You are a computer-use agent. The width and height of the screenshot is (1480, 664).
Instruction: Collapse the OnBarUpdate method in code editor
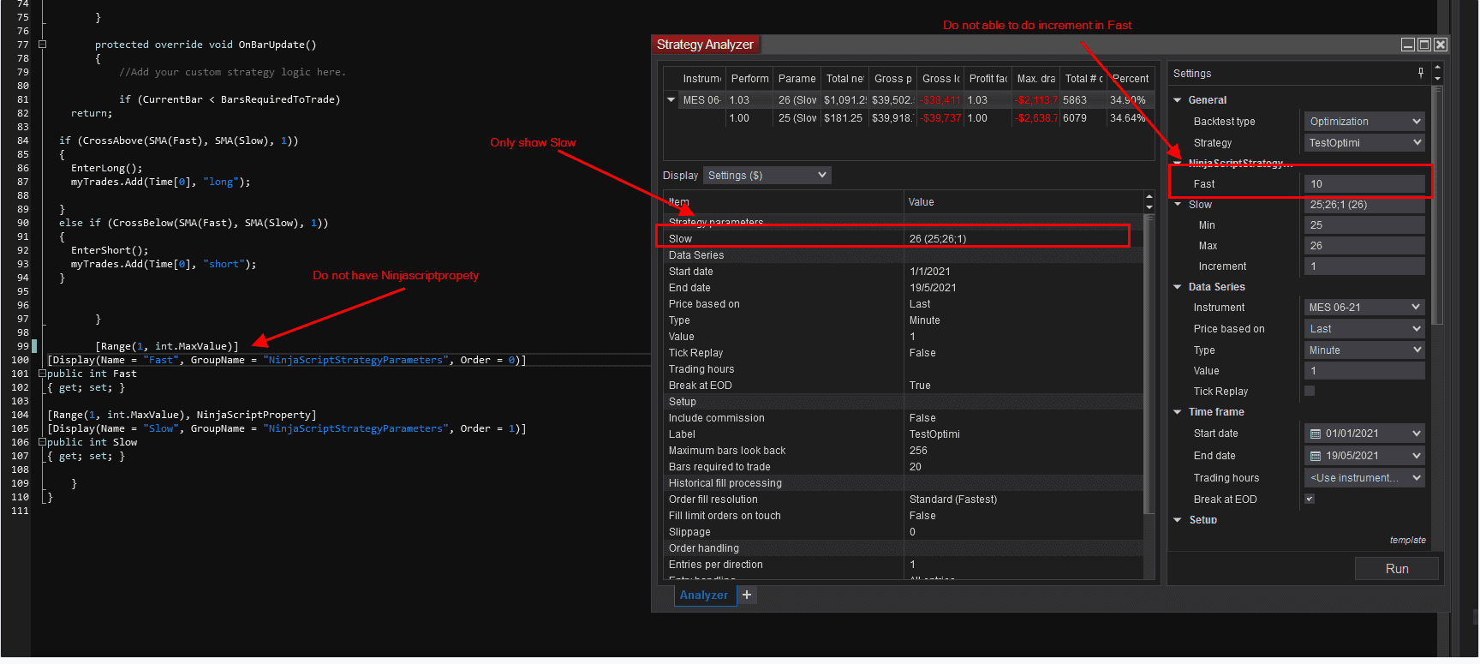[42, 45]
